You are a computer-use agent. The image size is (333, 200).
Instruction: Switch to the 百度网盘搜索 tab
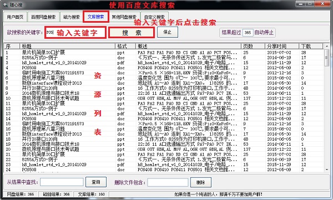(x=43, y=17)
